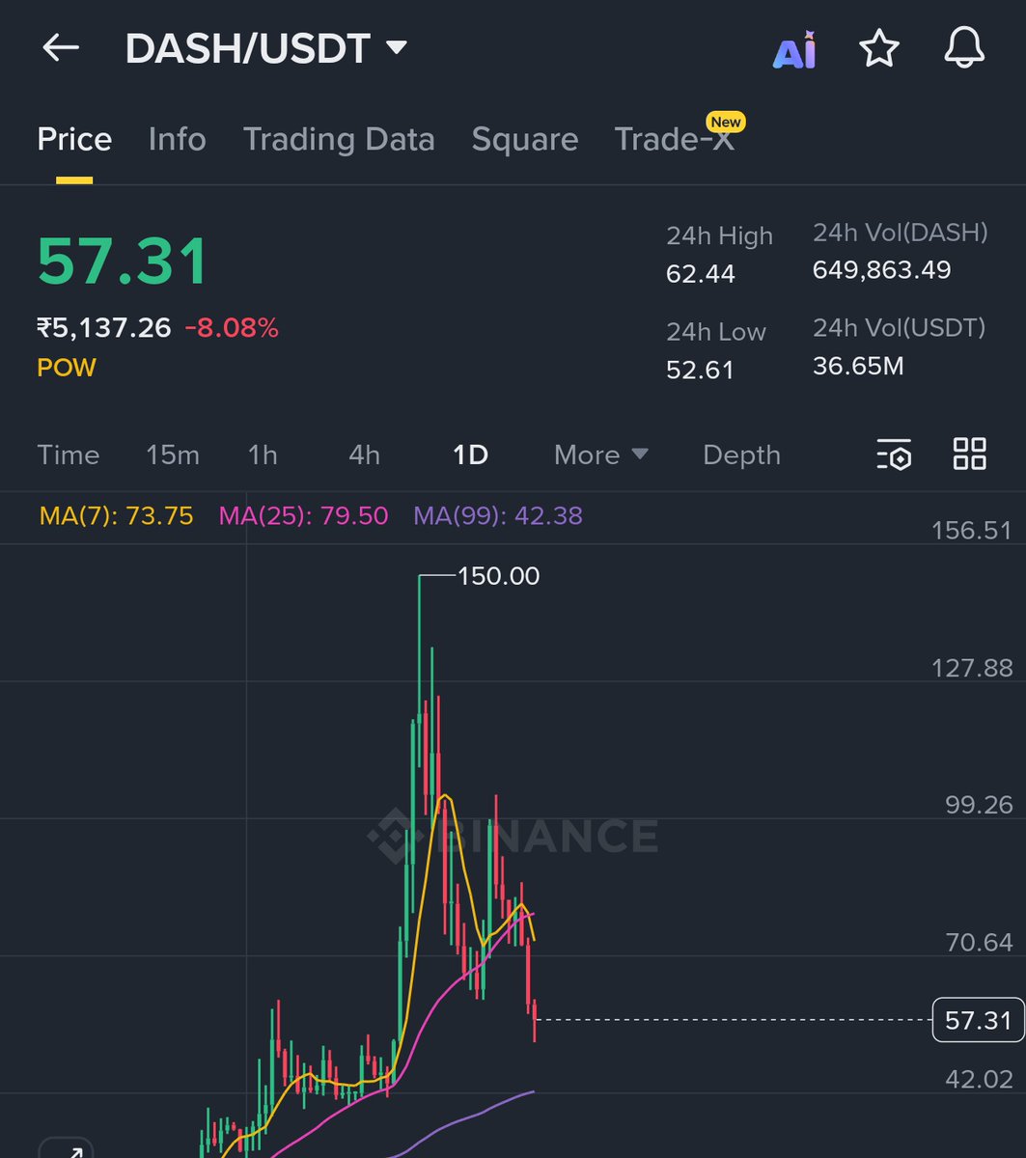This screenshot has height=1158, width=1026.
Task: Select the 4h chart interval
Action: click(364, 455)
